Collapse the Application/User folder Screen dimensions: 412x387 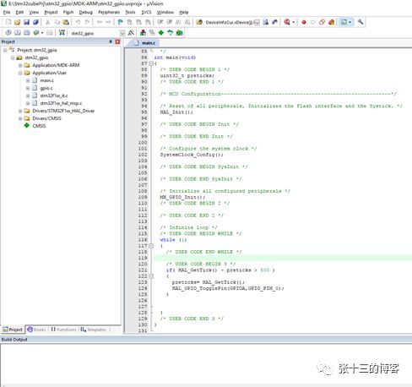click(x=20, y=73)
